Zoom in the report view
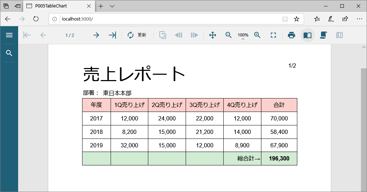This screenshot has height=192, width=367. (257, 35)
